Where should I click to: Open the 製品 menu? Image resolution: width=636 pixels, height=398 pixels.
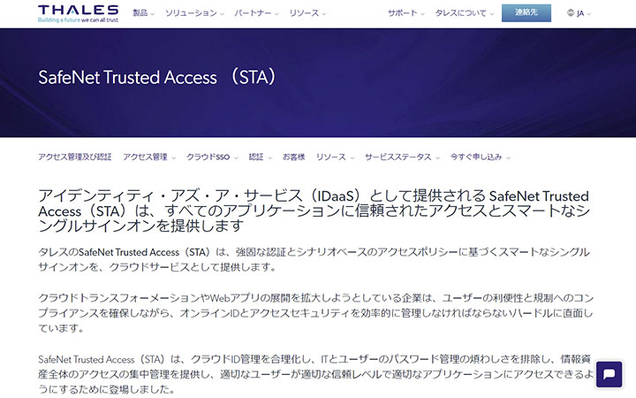(144, 13)
